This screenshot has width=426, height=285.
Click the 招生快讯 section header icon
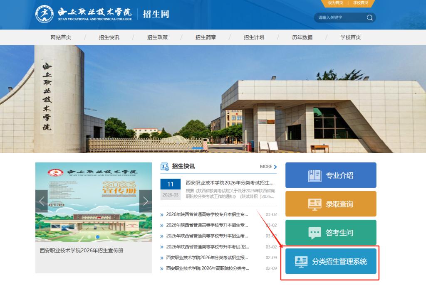[165, 167]
